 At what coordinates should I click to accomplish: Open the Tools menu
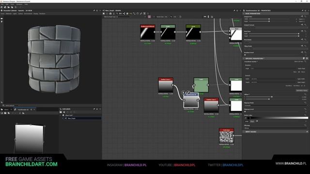tap(12, 4)
